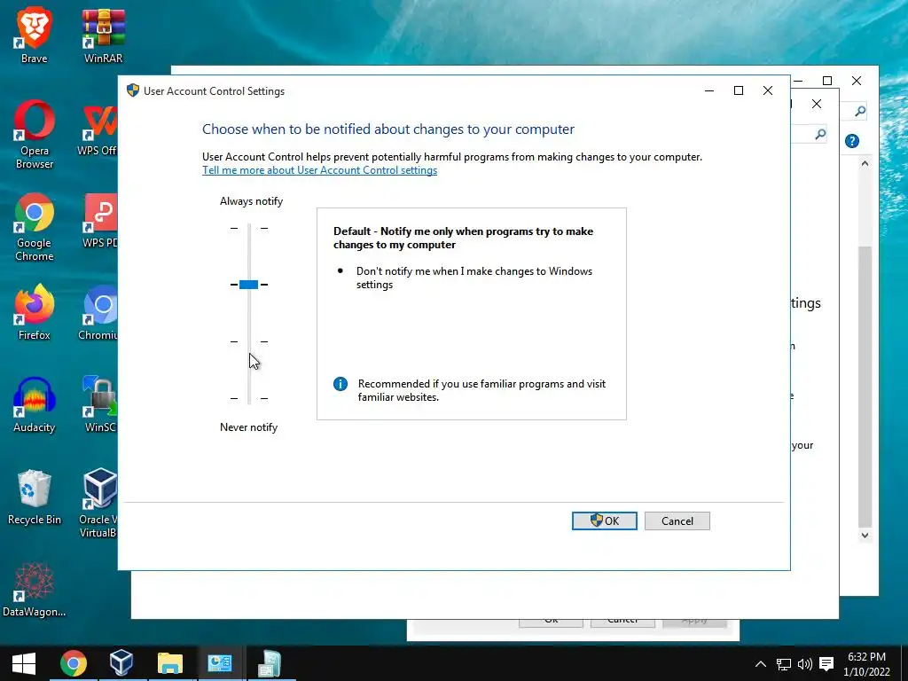Open File Explorer from the taskbar
Viewport: 908px width, 681px height.
coord(169,663)
